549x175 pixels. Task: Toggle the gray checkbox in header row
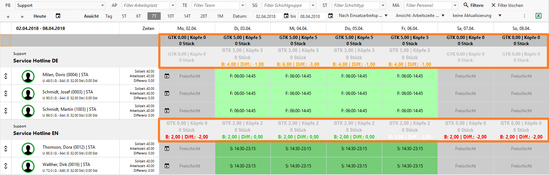(x=6, y=40)
